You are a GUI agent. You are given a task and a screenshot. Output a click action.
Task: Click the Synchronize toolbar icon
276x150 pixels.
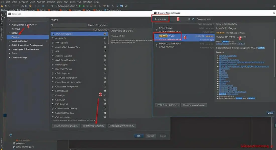point(9,6)
